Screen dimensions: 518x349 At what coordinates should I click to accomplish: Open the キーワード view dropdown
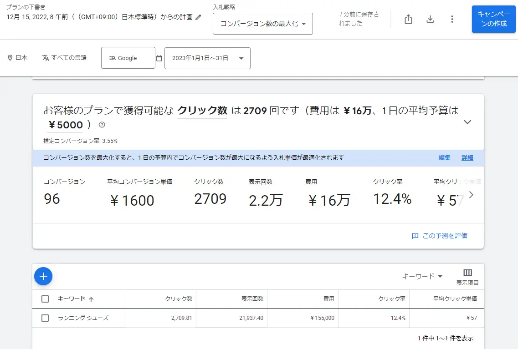[x=422, y=277]
